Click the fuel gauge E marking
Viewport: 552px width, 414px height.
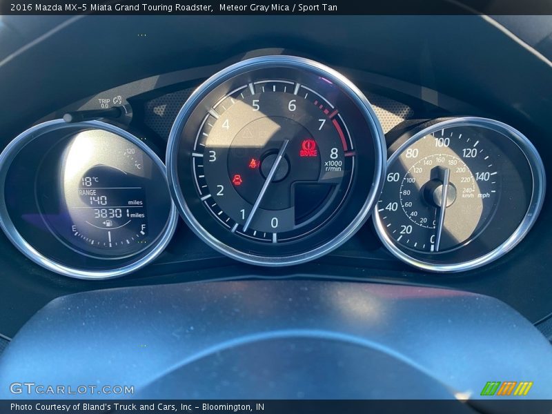click(74, 229)
